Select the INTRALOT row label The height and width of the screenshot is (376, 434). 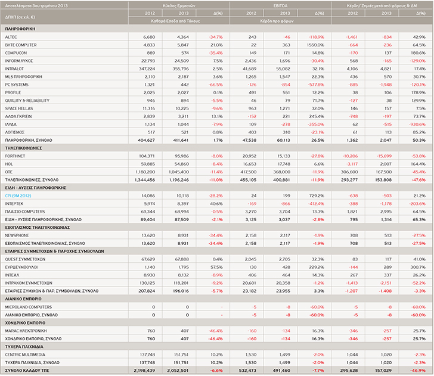pyautogui.click(x=14, y=69)
